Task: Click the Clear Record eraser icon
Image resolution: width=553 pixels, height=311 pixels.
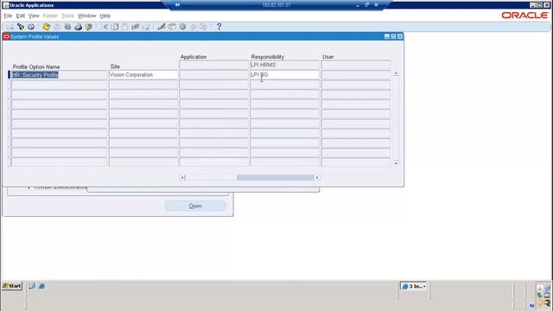Action: point(136,27)
